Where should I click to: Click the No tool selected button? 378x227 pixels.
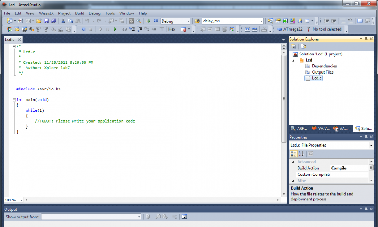coord(324,29)
